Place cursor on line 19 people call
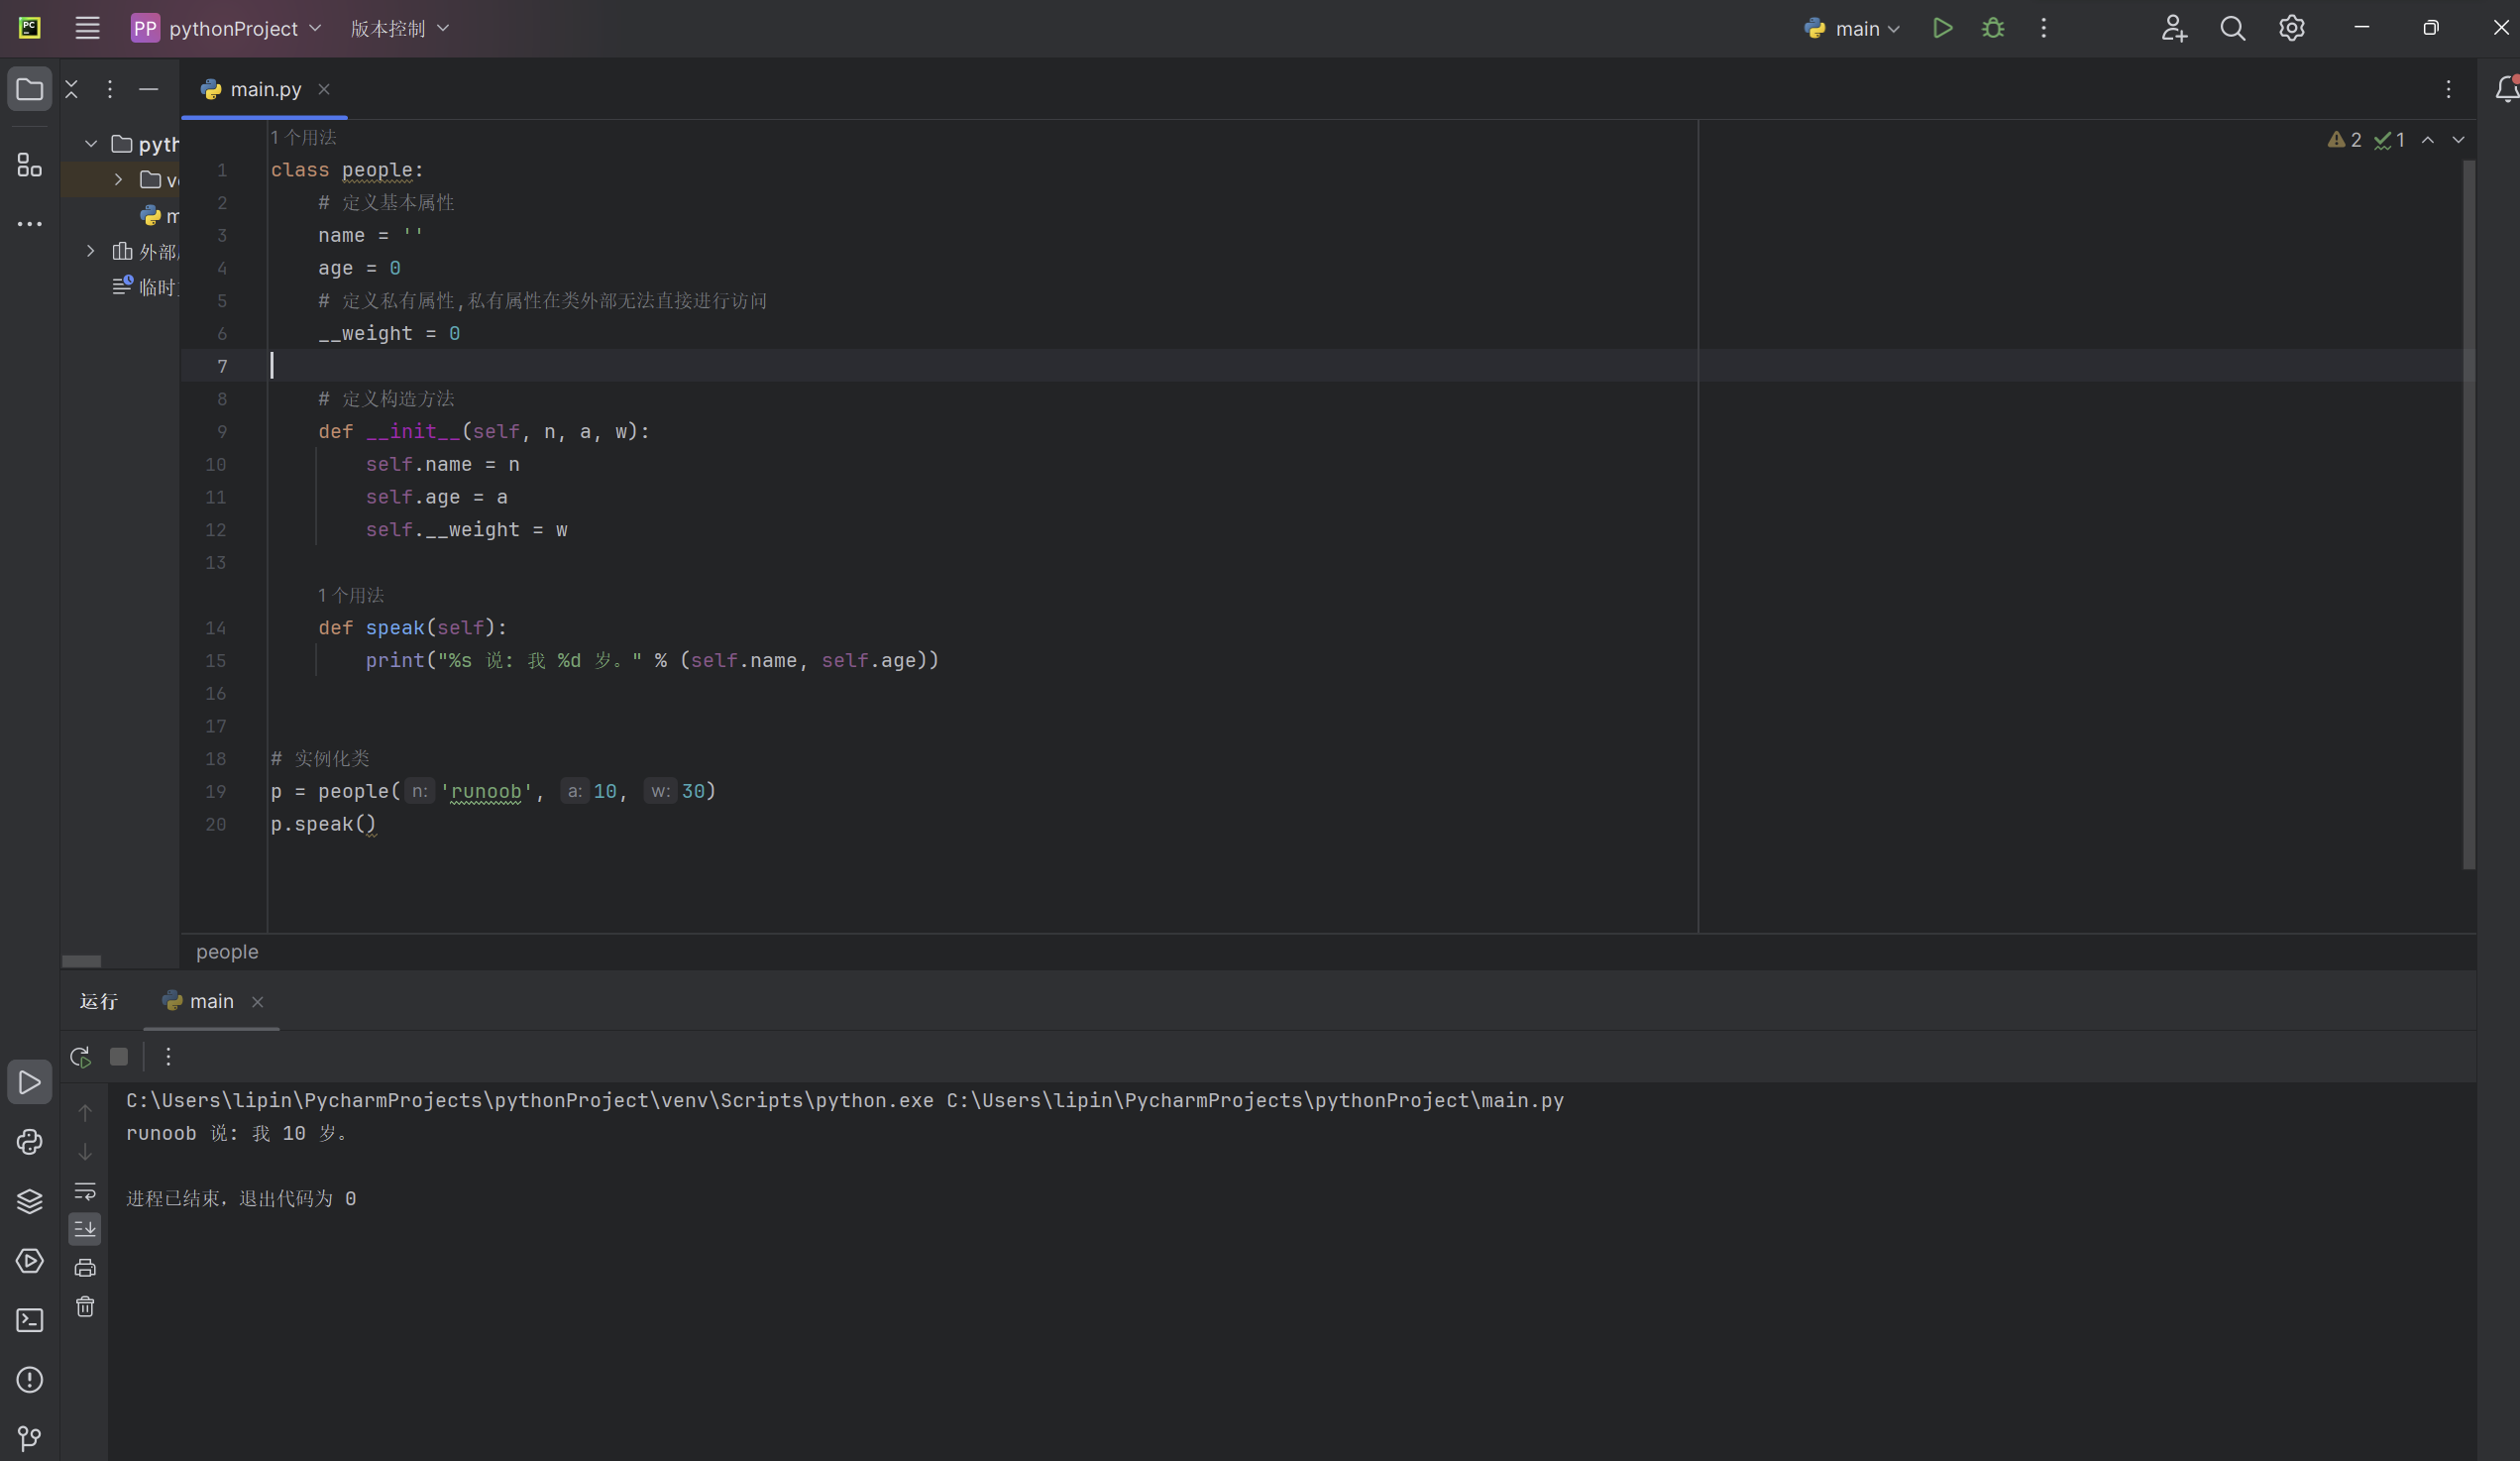The height and width of the screenshot is (1461, 2520). click(x=359, y=791)
